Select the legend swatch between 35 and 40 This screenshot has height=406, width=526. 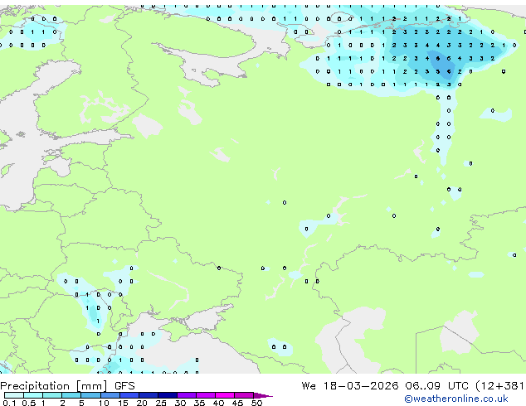click(206, 395)
